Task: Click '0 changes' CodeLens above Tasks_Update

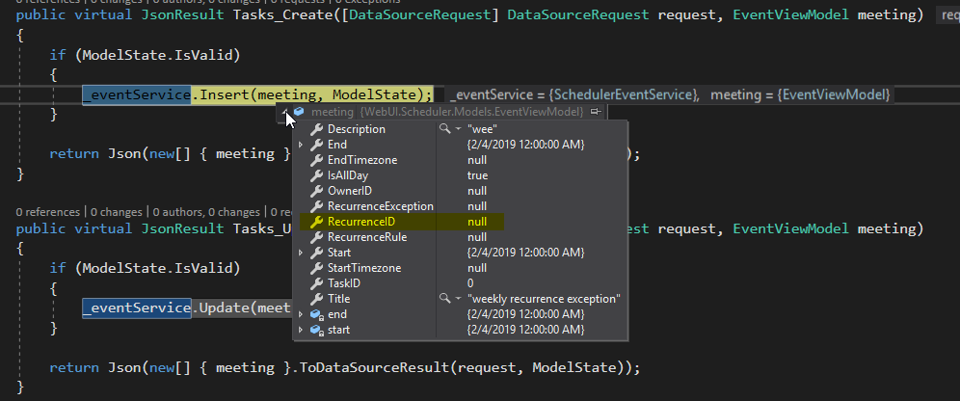Action: click(117, 212)
